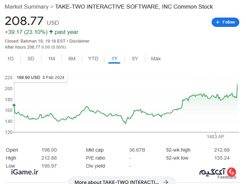Image resolution: width=246 pixels, height=184 pixels.
Task: Open More about TAKE-TWO INTERACTI... link
Action: click(122, 181)
